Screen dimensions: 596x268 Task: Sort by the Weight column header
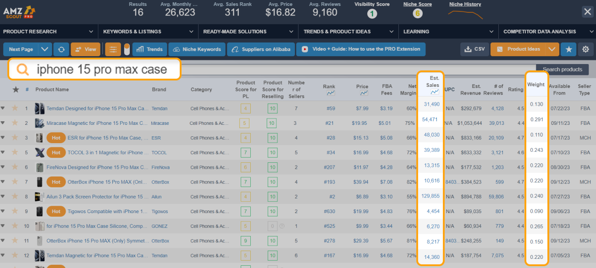pos(536,85)
